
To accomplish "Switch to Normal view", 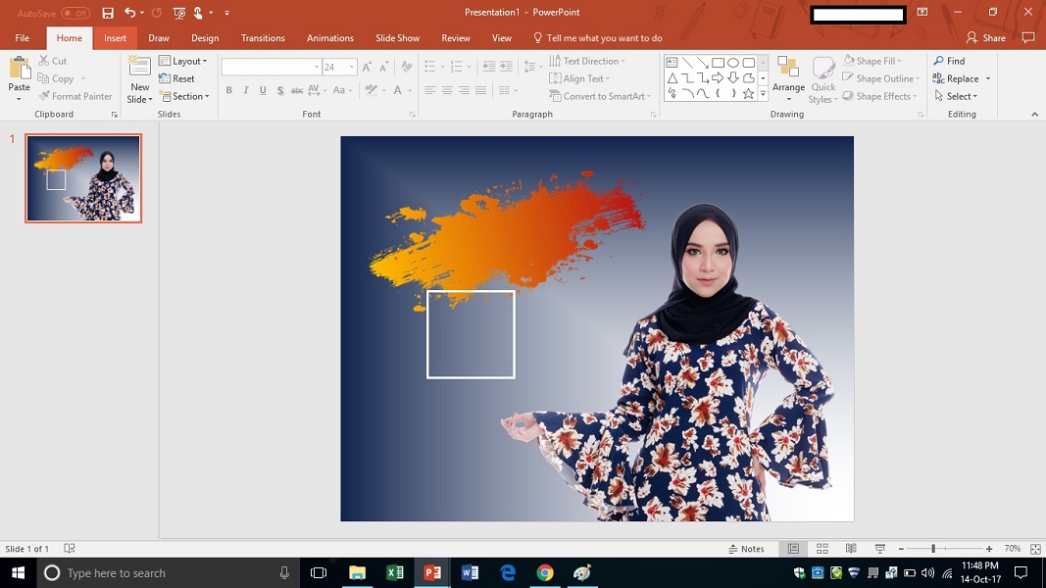I will coord(793,549).
